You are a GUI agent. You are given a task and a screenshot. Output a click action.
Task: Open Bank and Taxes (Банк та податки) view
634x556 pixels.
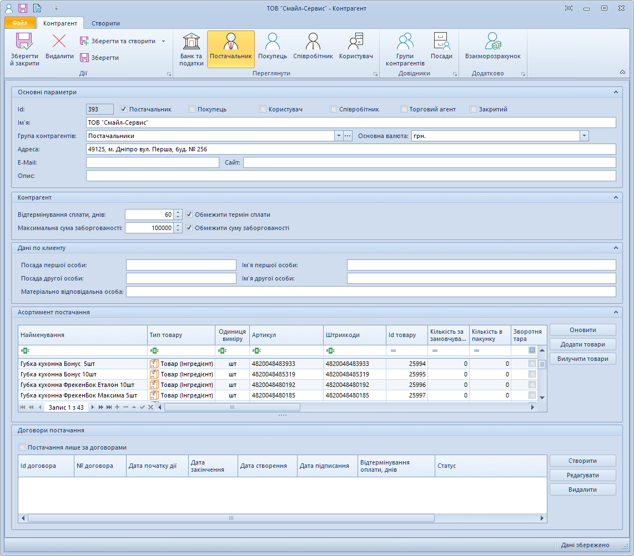coord(191,49)
